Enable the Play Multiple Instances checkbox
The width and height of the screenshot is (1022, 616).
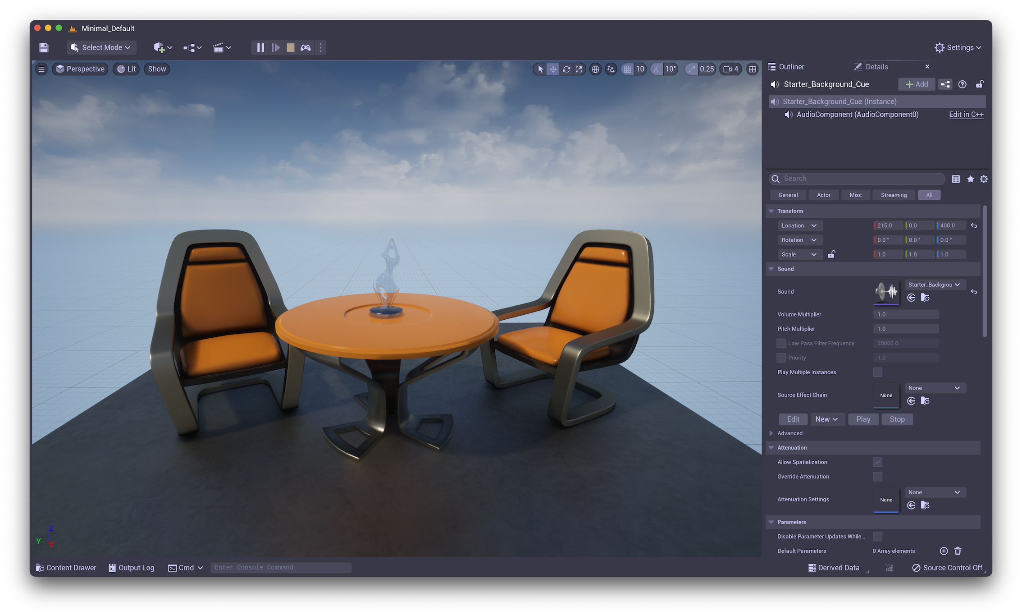point(877,372)
